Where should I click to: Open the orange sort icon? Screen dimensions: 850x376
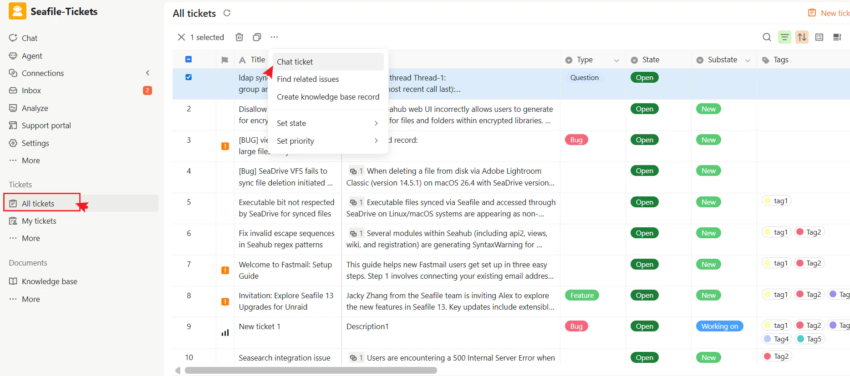coord(802,37)
